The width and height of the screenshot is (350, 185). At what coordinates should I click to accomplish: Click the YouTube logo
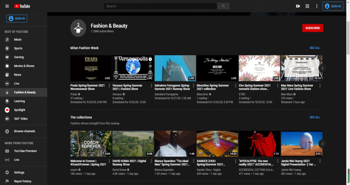click(x=22, y=6)
